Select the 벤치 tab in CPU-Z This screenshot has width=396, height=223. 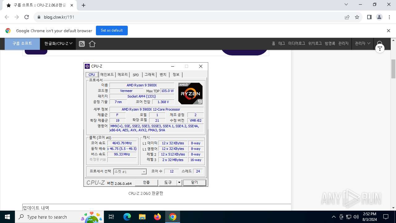pos(163,75)
